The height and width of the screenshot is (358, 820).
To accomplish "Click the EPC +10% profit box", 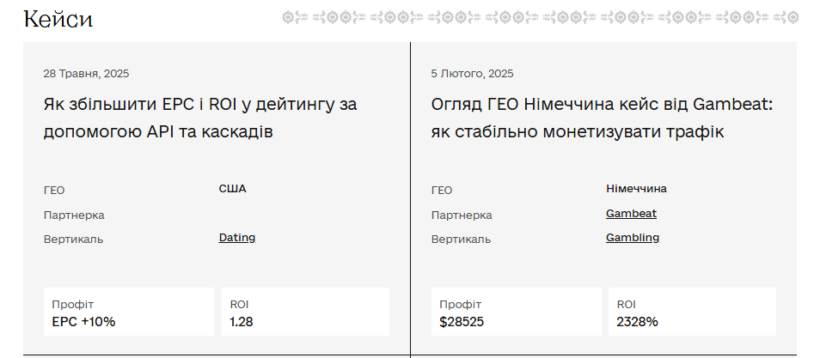I will 128,312.
